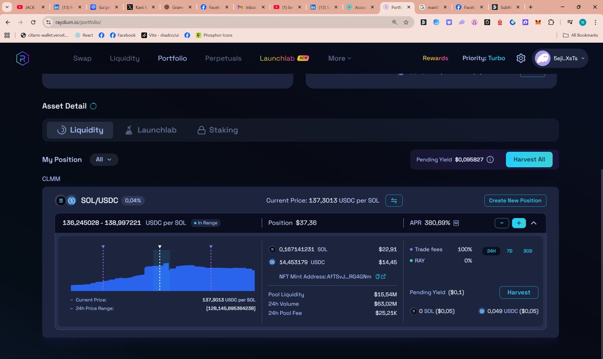Switch to the SubW browser tab
The image size is (603, 359).
click(x=506, y=8)
